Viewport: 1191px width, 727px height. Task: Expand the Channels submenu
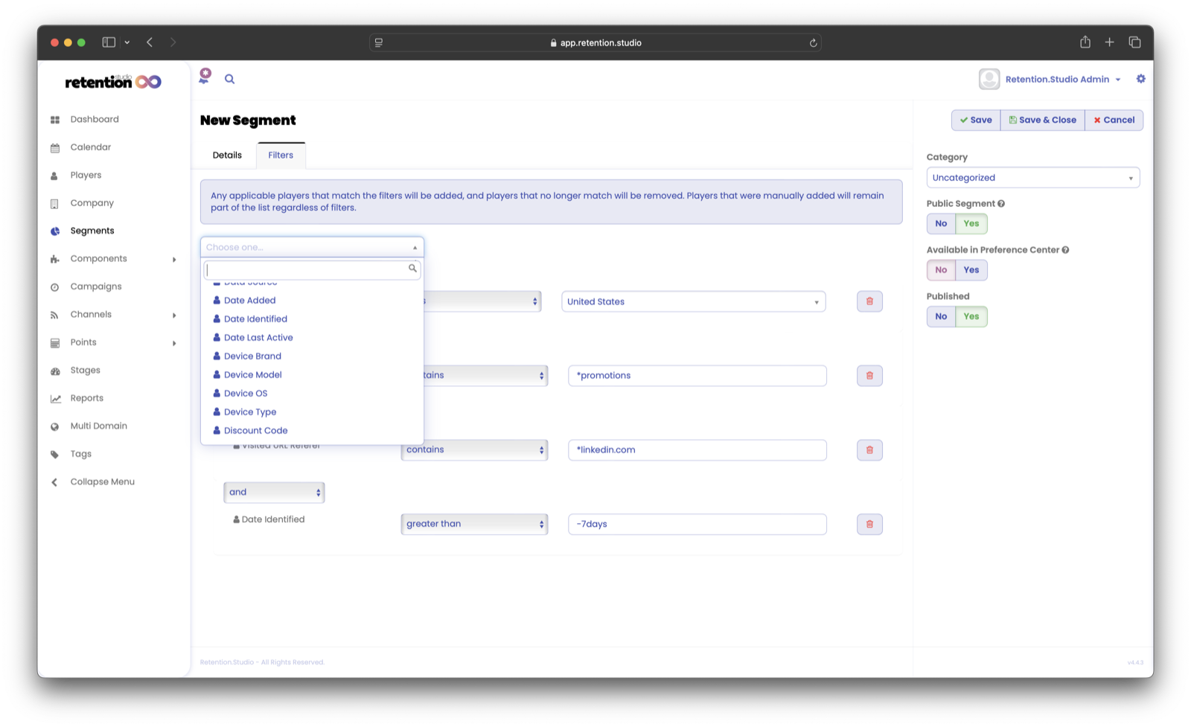(x=174, y=316)
